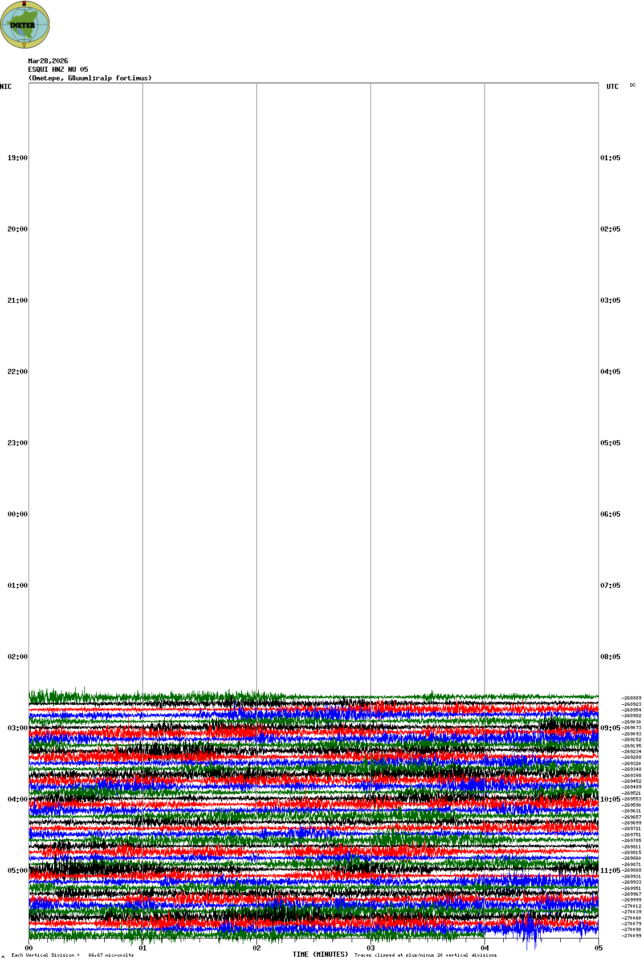
Task: Click the small DC label near UTC
Action: pos(633,85)
